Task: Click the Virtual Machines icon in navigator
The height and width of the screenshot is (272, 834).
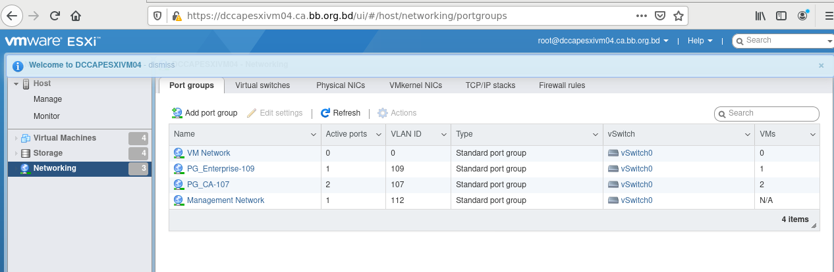Action: click(26, 138)
